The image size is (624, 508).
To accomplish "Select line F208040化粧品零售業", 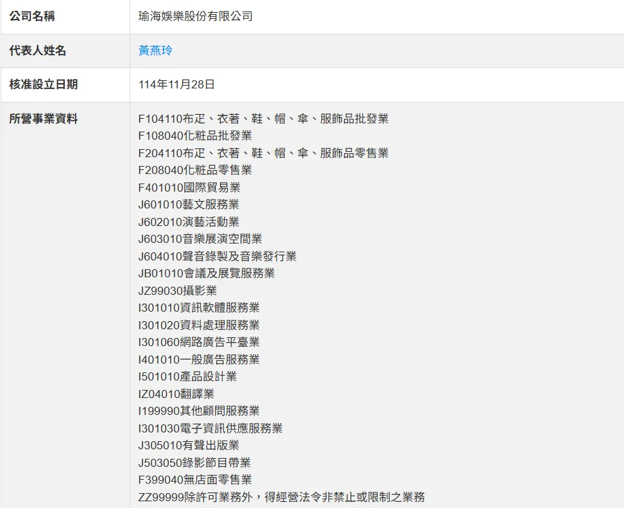I will 195,170.
